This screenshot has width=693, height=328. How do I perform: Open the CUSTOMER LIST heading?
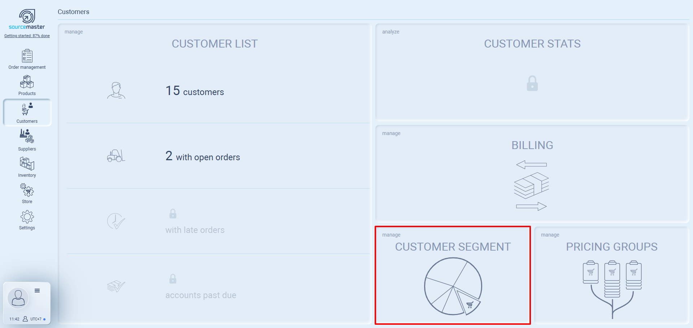point(215,44)
